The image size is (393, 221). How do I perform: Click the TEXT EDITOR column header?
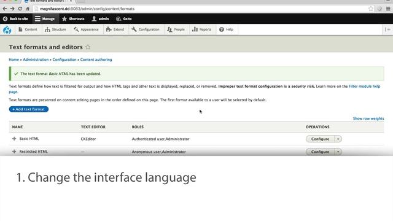[x=93, y=127]
